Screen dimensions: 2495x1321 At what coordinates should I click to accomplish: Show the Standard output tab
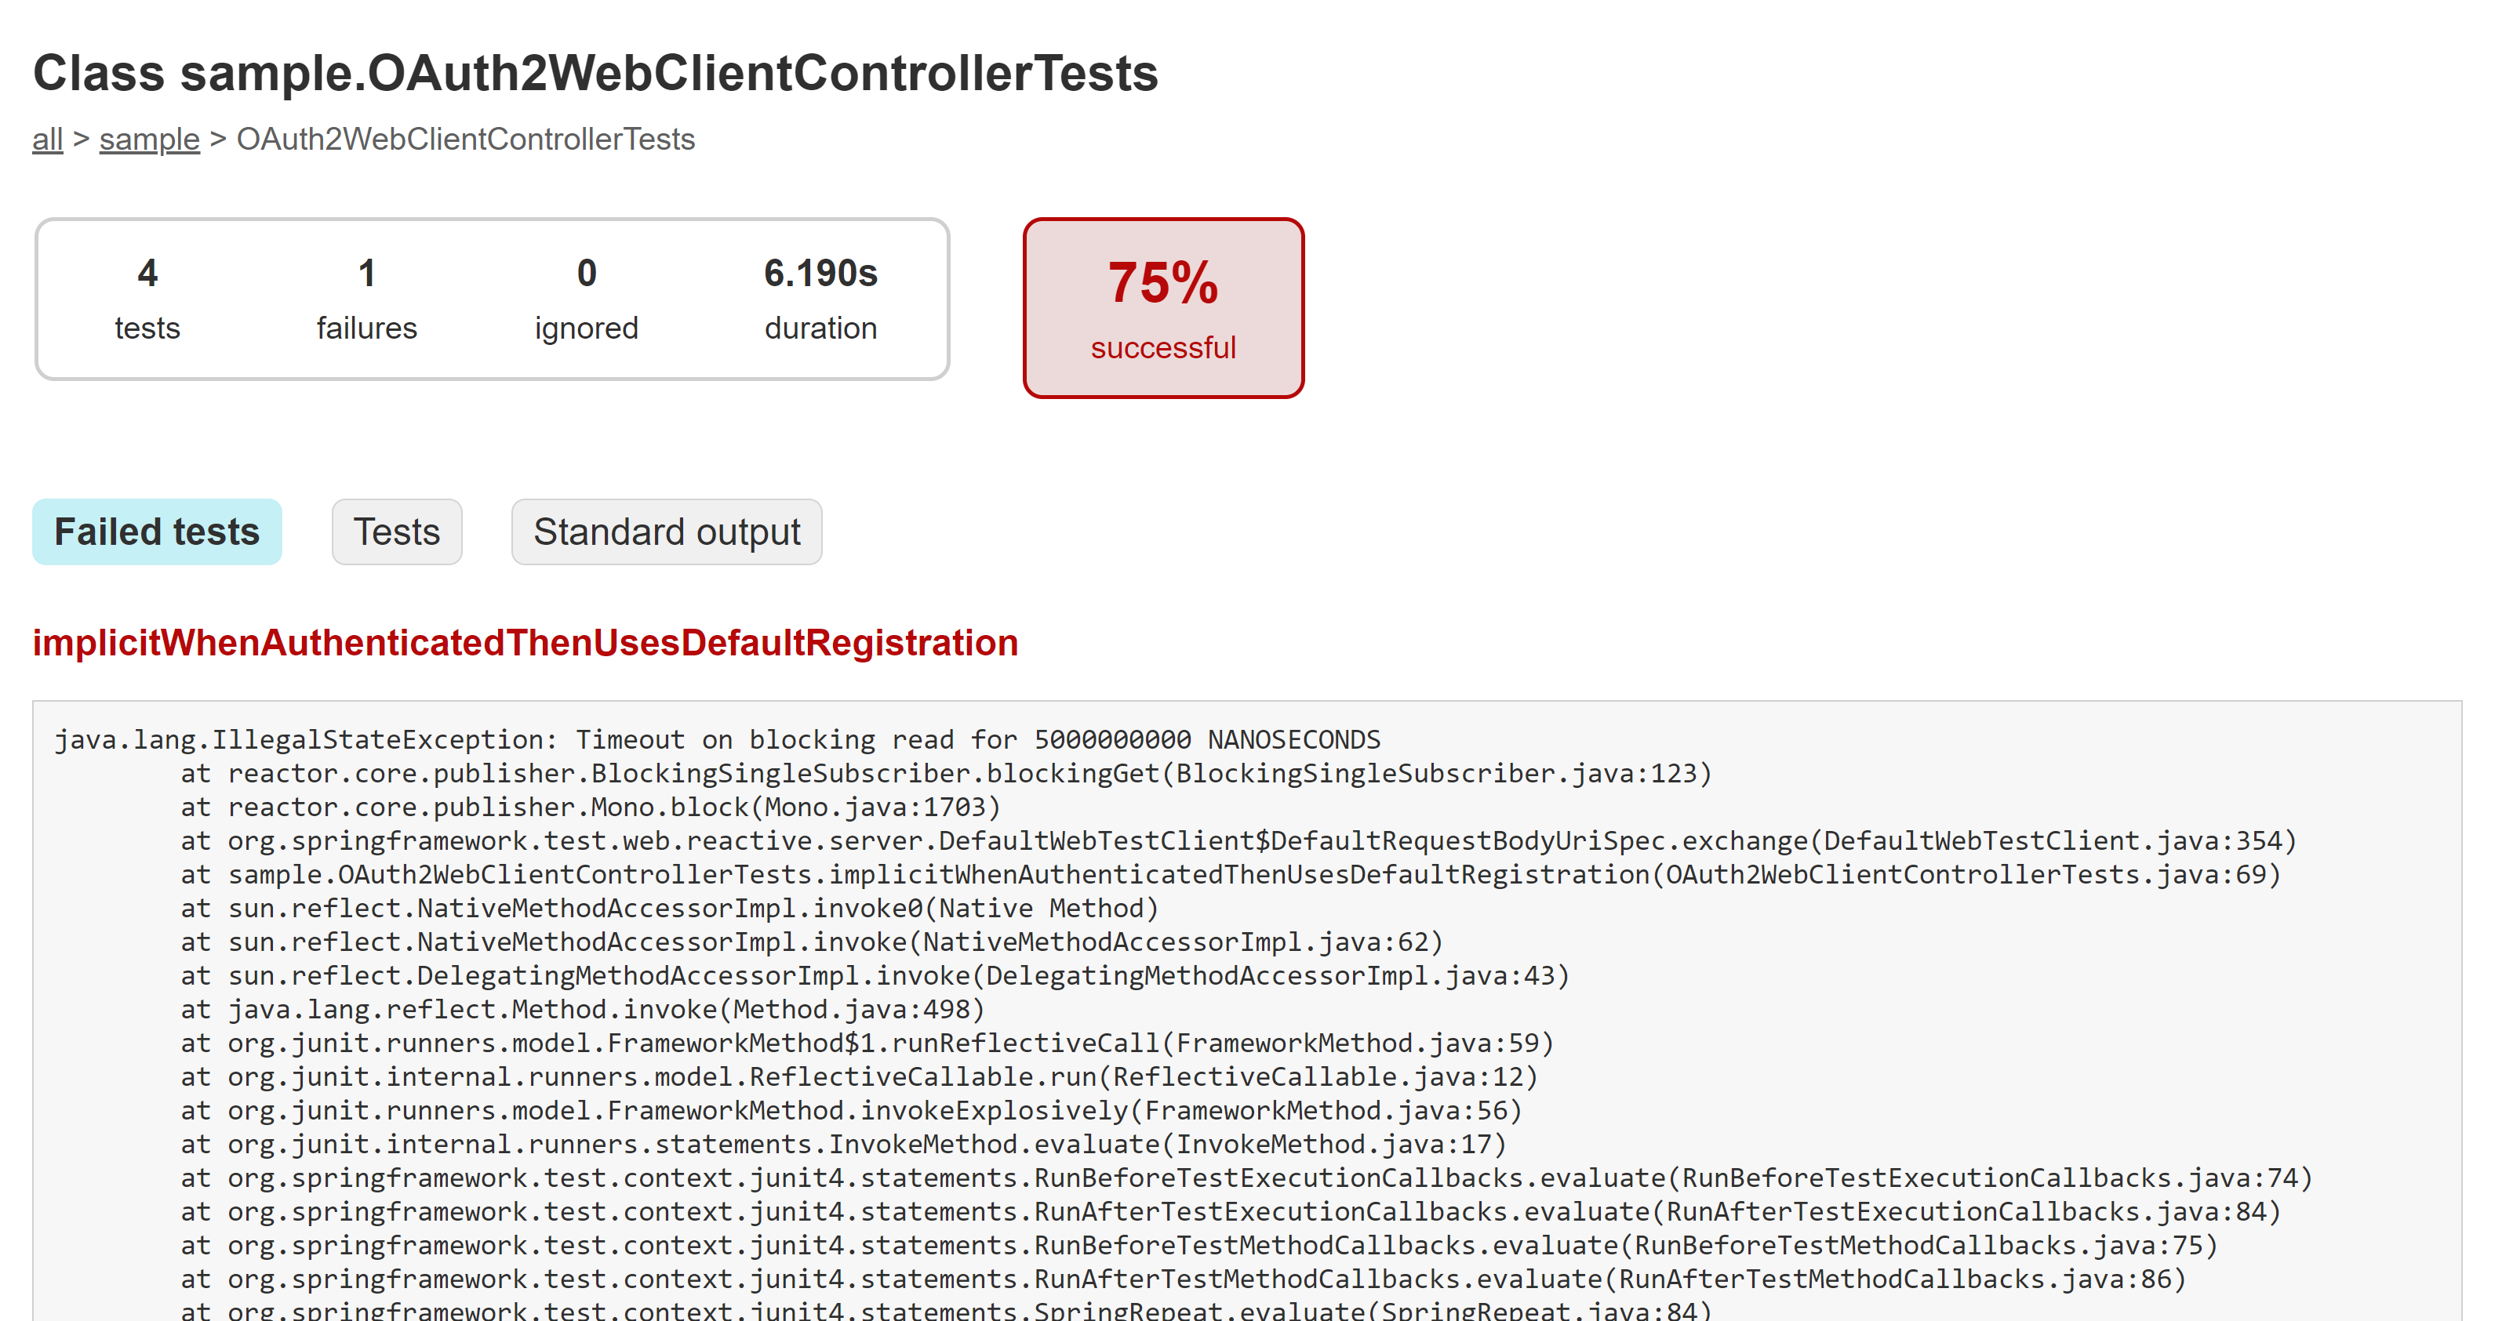pyautogui.click(x=667, y=532)
